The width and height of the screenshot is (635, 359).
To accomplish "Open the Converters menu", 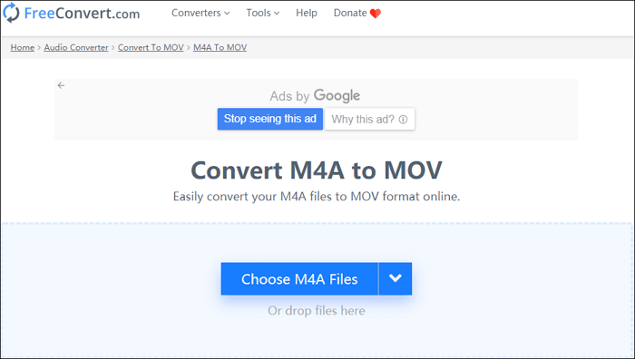I will [x=200, y=13].
